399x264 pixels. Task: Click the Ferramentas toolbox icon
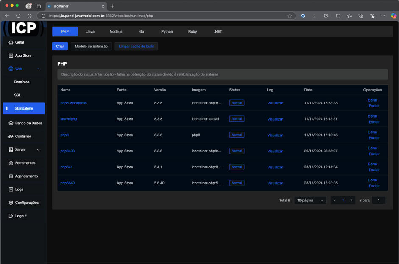[11, 163]
